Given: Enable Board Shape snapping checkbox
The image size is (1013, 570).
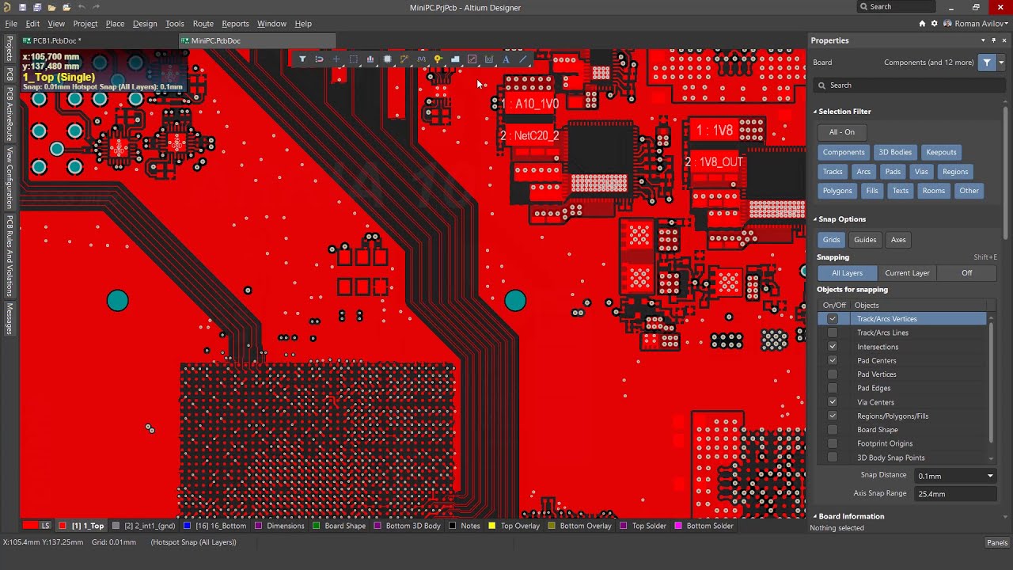Looking at the screenshot, I should 833,430.
